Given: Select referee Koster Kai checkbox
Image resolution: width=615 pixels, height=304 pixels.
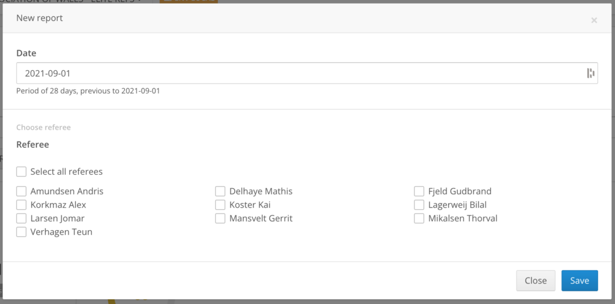Looking at the screenshot, I should pyautogui.click(x=220, y=204).
